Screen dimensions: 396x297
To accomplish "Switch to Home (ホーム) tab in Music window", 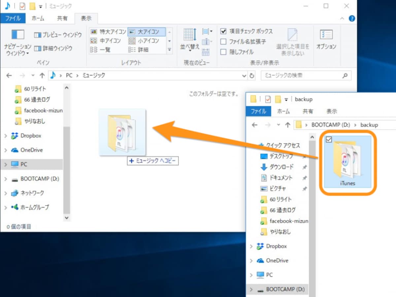I will click(38, 19).
